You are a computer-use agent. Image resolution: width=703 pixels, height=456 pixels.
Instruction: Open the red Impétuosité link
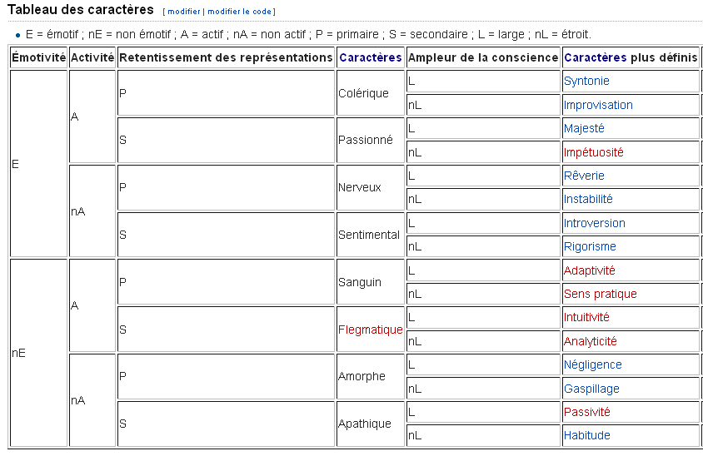coord(594,152)
